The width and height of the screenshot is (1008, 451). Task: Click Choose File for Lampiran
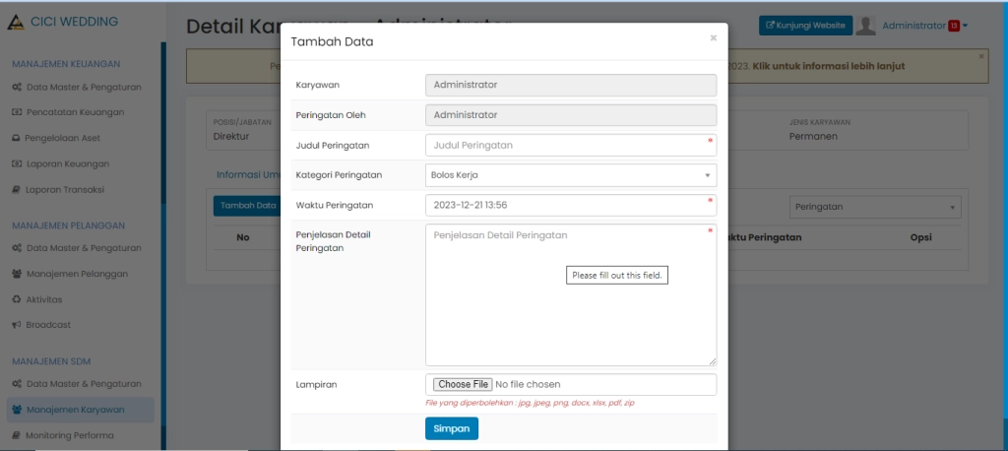[463, 384]
